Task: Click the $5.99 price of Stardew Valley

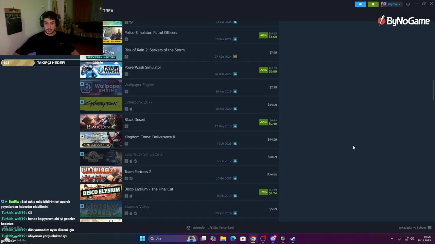Action: click(x=273, y=209)
